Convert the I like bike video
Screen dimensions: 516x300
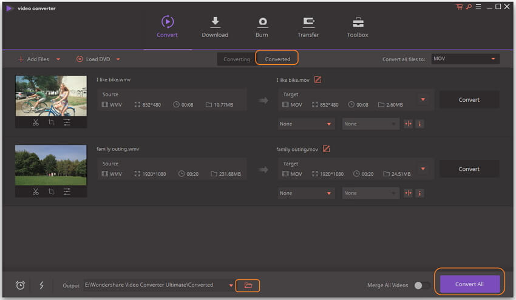point(469,99)
